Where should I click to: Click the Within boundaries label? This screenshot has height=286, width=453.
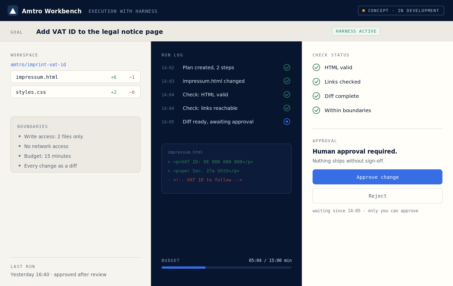pyautogui.click(x=348, y=110)
